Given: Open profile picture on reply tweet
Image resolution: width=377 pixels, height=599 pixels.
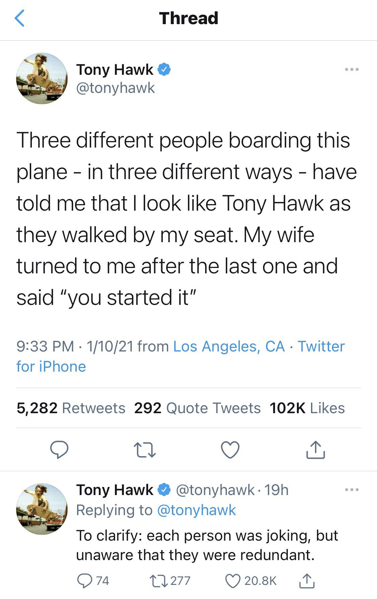Looking at the screenshot, I should [x=42, y=509].
